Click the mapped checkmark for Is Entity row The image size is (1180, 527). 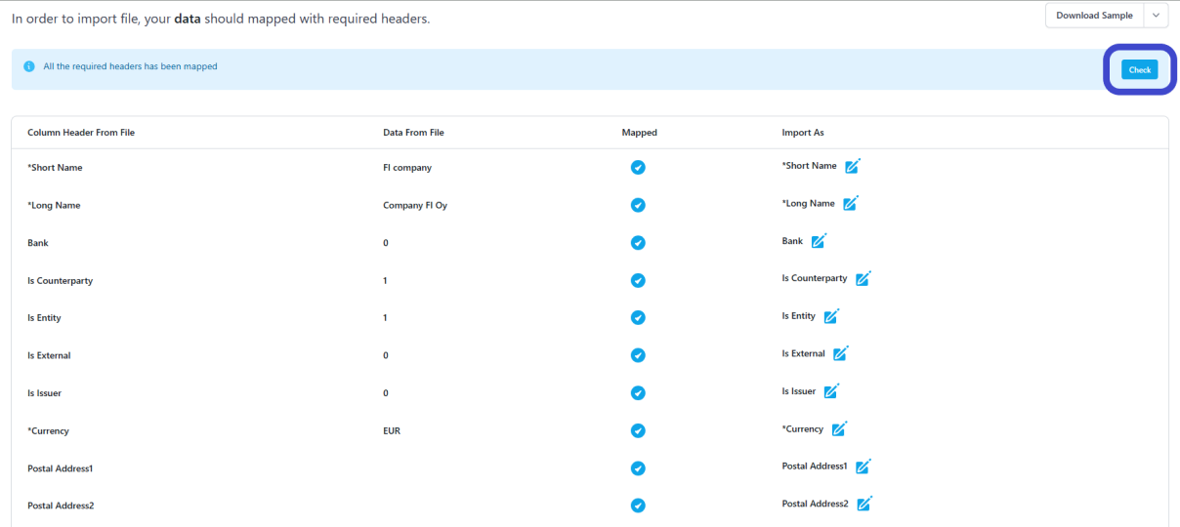coord(638,318)
